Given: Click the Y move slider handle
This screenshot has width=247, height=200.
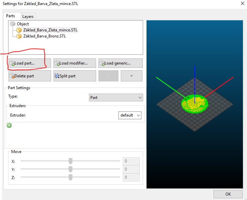Looking at the screenshot, I should (70, 169).
